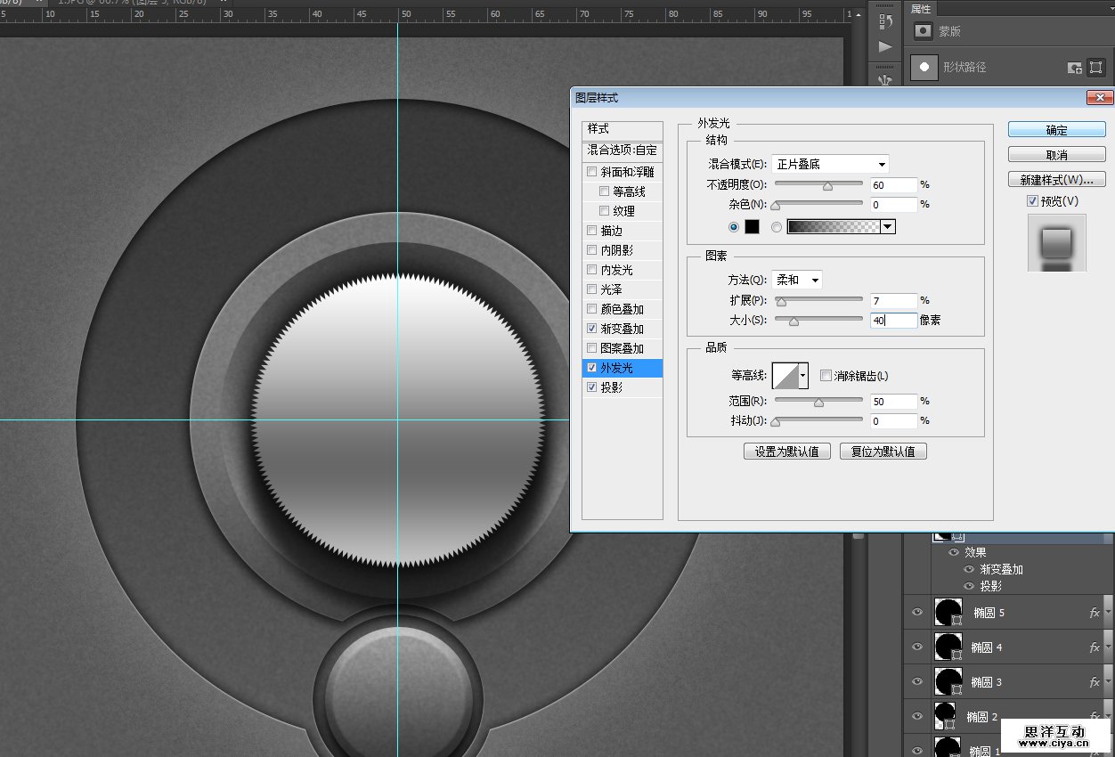Click the fx icon on 椭圆 3 layer
Image resolution: width=1115 pixels, height=757 pixels.
pos(1095,682)
